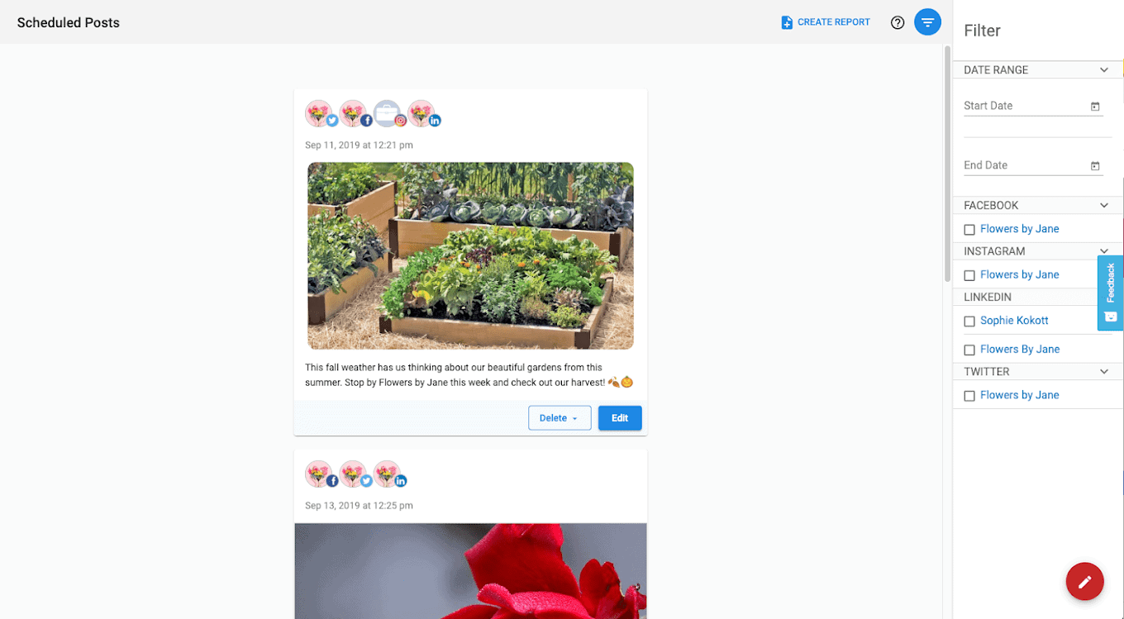Click into the Start Date field
The width and height of the screenshot is (1124, 619).
(1025, 106)
